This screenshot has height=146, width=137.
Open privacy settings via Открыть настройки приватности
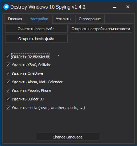pos(101,29)
